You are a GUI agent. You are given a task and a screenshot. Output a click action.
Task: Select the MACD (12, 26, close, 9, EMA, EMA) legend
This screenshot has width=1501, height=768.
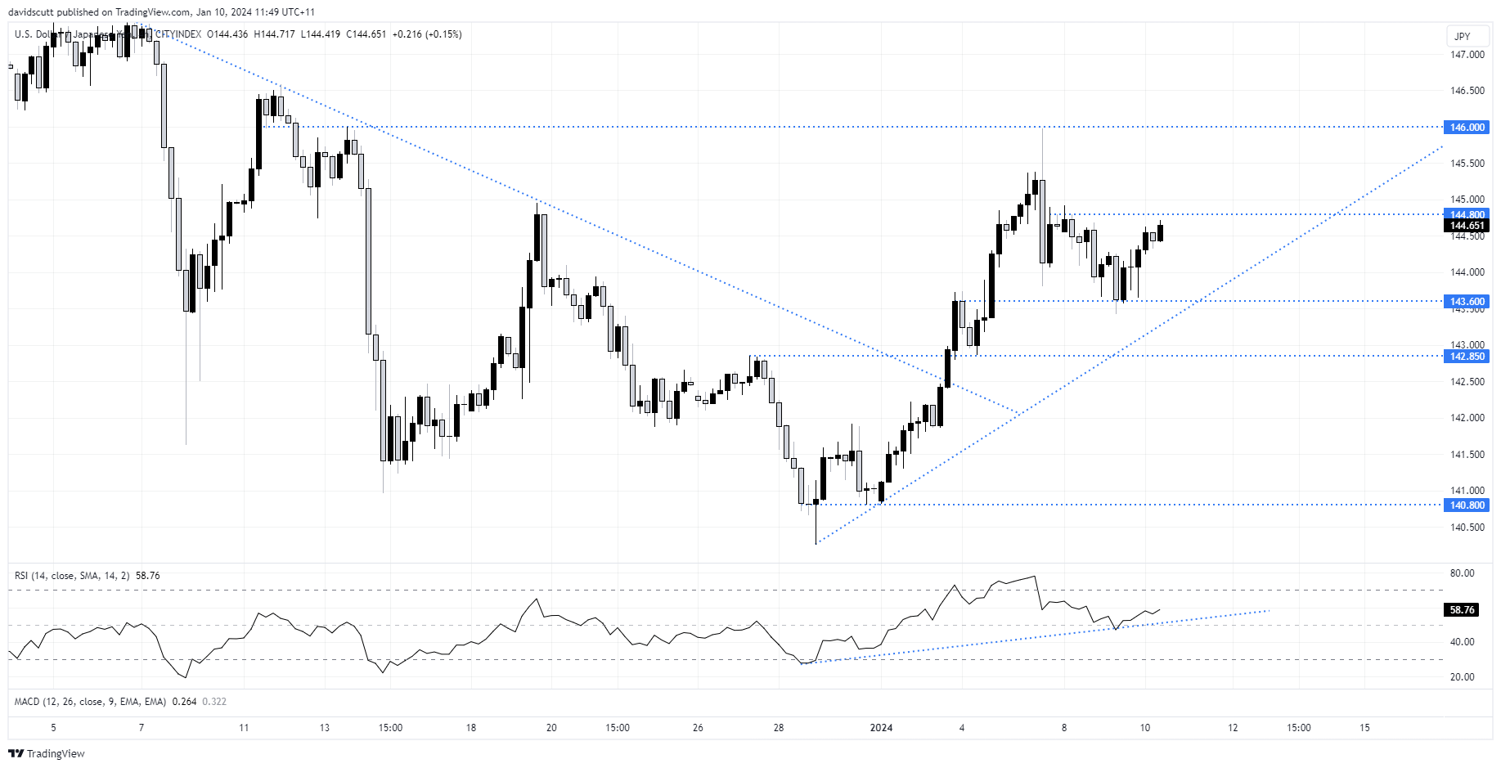(90, 702)
